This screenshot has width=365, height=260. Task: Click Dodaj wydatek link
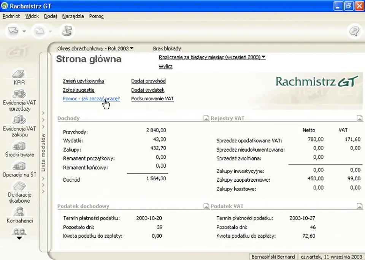click(148, 90)
